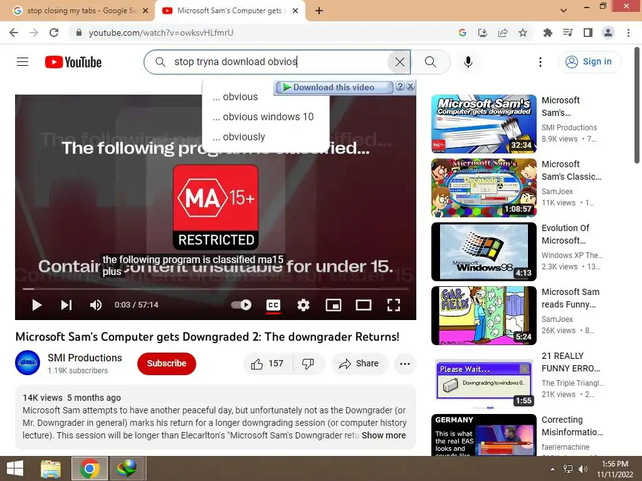
Task: Click Download this video button
Action: tap(334, 87)
